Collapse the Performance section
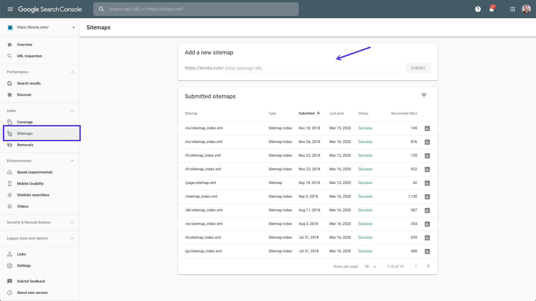536x301 pixels. click(72, 72)
